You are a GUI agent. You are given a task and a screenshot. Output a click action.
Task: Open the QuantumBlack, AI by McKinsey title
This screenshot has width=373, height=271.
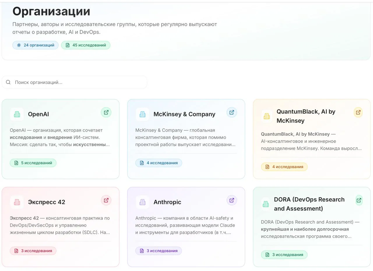pyautogui.click(x=306, y=116)
